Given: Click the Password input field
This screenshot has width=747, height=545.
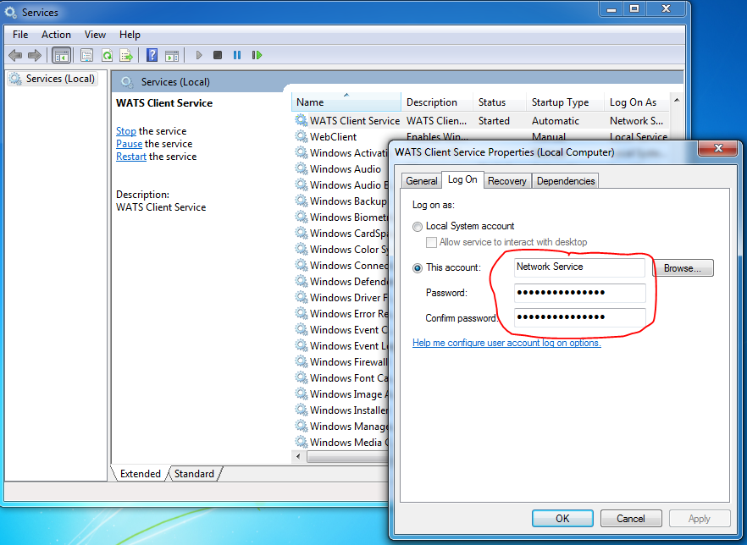Looking at the screenshot, I should pos(580,293).
